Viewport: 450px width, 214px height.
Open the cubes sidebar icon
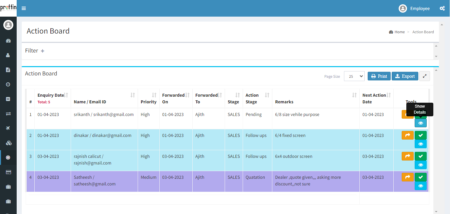tap(8, 143)
